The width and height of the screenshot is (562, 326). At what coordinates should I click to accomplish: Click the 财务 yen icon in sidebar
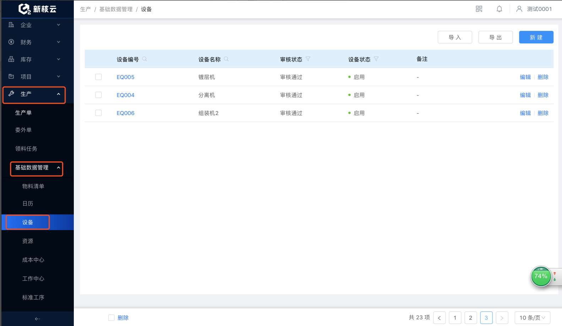(x=11, y=42)
